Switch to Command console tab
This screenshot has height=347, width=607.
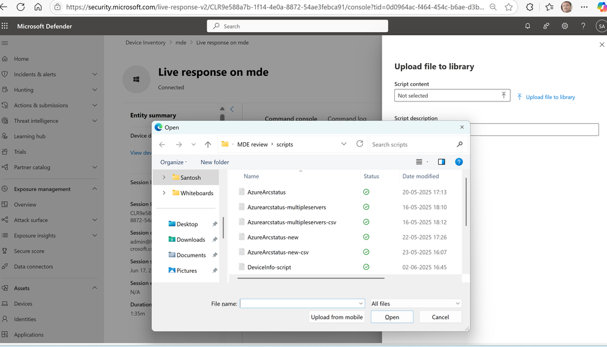point(290,119)
